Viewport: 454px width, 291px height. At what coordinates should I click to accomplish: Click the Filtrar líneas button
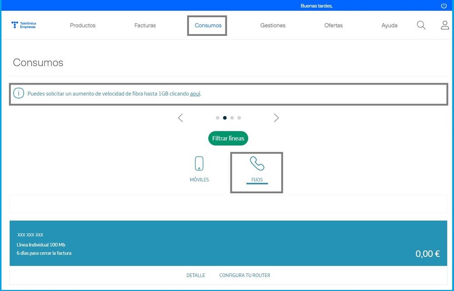(x=228, y=138)
